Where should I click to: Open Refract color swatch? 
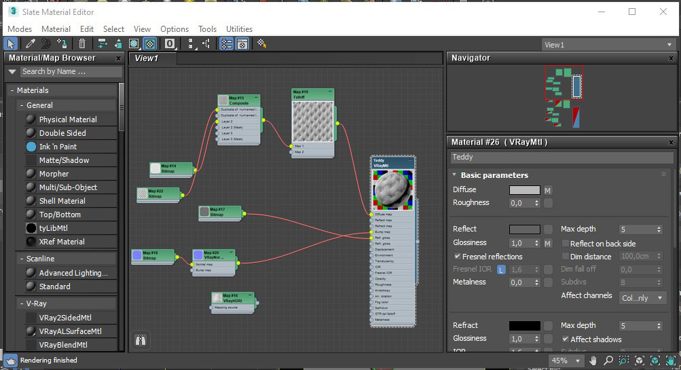(x=525, y=326)
